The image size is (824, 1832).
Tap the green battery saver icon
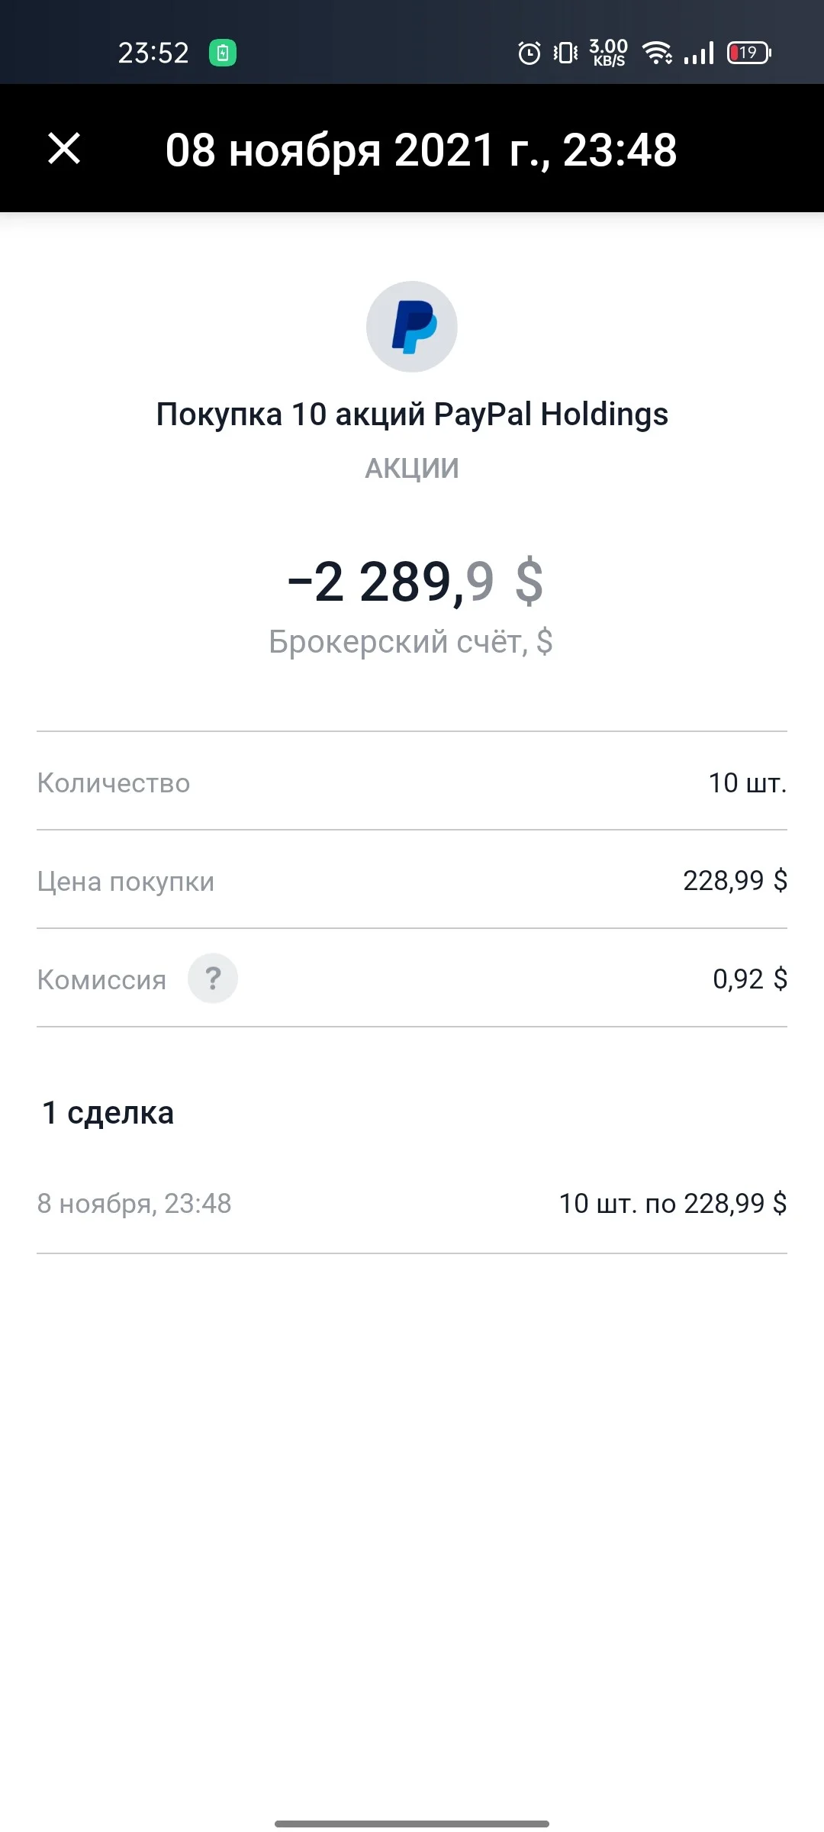(x=223, y=53)
